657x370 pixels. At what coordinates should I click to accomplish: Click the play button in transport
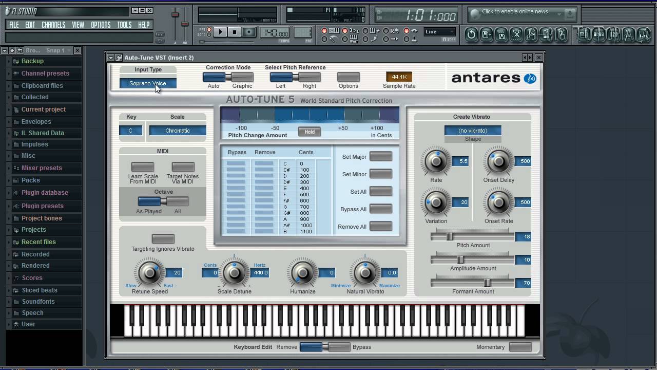pyautogui.click(x=220, y=32)
